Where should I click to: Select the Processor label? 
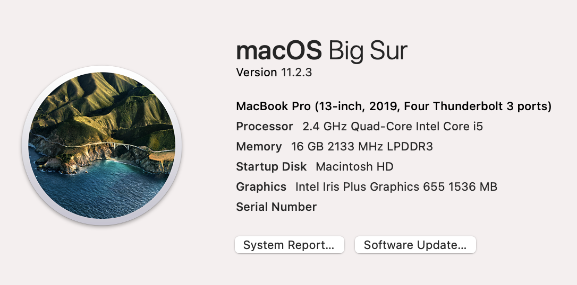click(x=264, y=127)
